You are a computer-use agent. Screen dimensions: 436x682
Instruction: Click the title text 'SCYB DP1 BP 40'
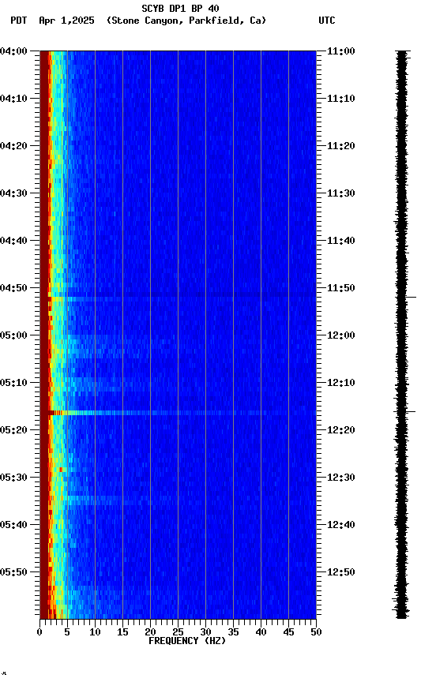point(180,8)
